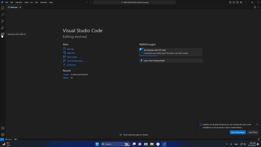This screenshot has width=261, height=147.
Task: Open the weather widget on taskbar
Action: pyautogui.click(x=6, y=144)
